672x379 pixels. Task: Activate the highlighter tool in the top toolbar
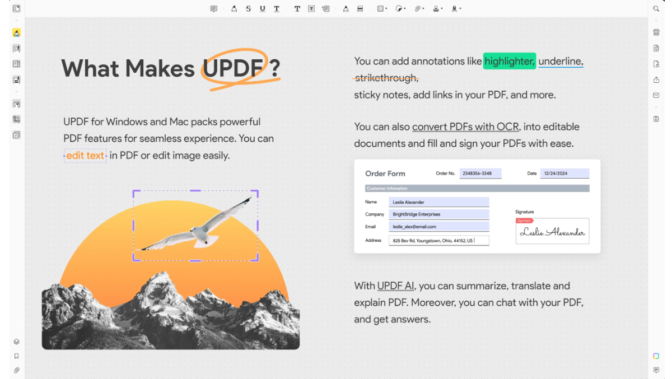tap(234, 8)
